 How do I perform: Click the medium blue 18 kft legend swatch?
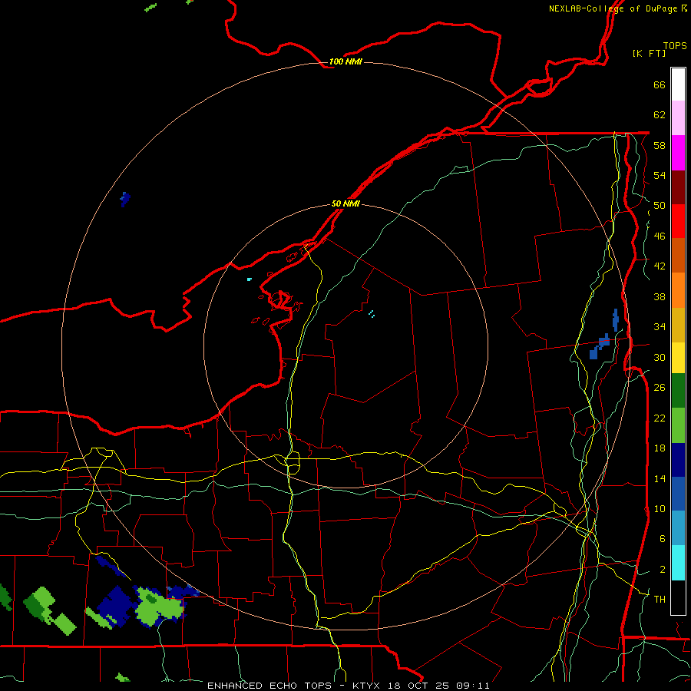pos(678,494)
